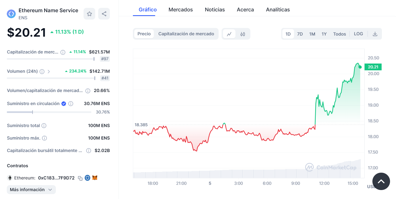Image resolution: width=396 pixels, height=199 pixels.
Task: Click the scroll-to-top arrow button
Action: (381, 181)
